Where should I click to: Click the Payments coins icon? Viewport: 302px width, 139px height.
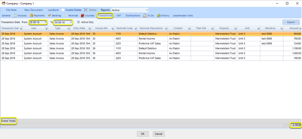click(x=31, y=16)
